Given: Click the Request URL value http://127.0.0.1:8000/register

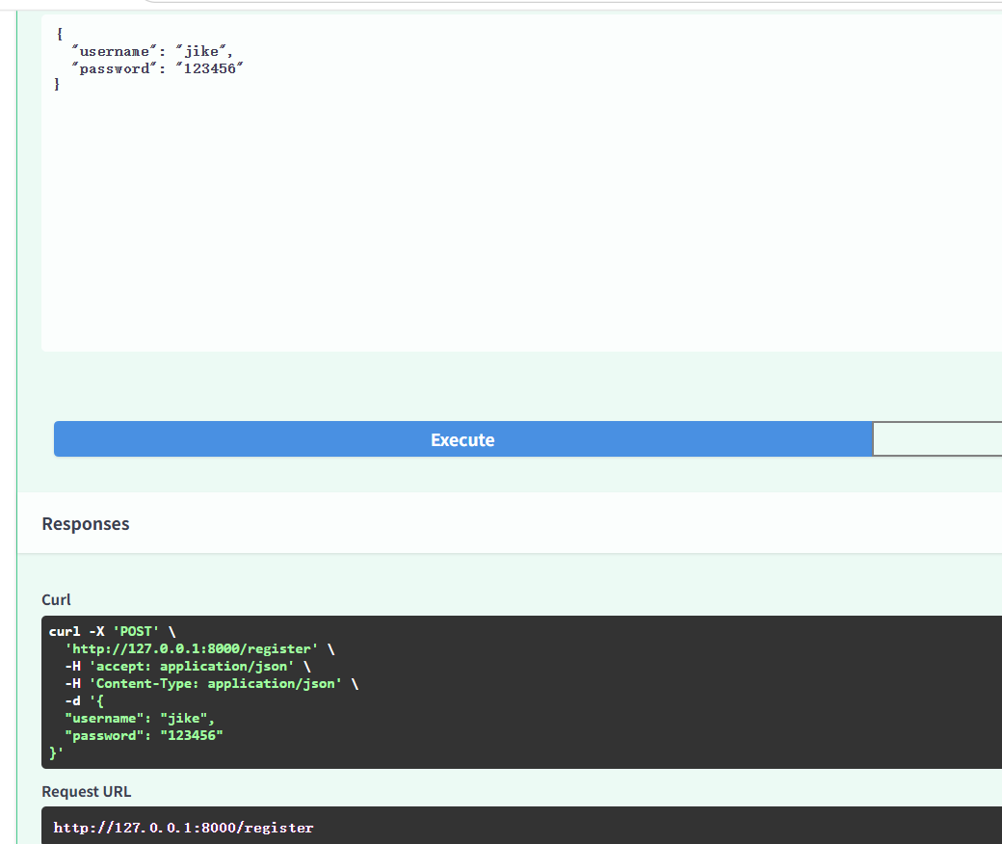Looking at the screenshot, I should pos(183,828).
